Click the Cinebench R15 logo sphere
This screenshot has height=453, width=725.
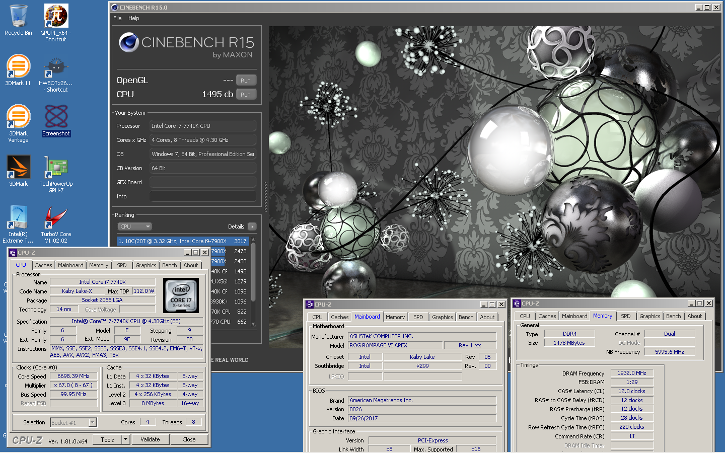coord(129,42)
